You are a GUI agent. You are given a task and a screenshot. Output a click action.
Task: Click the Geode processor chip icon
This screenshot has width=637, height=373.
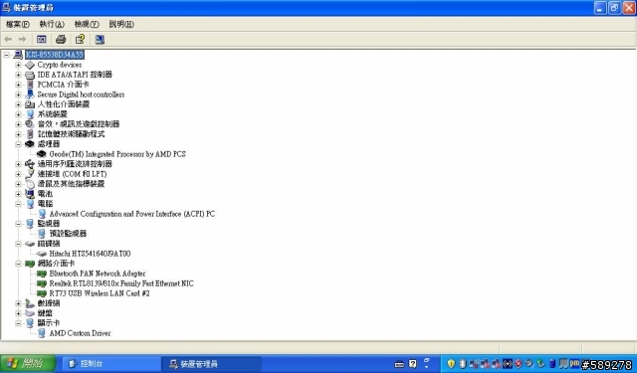tap(42, 154)
